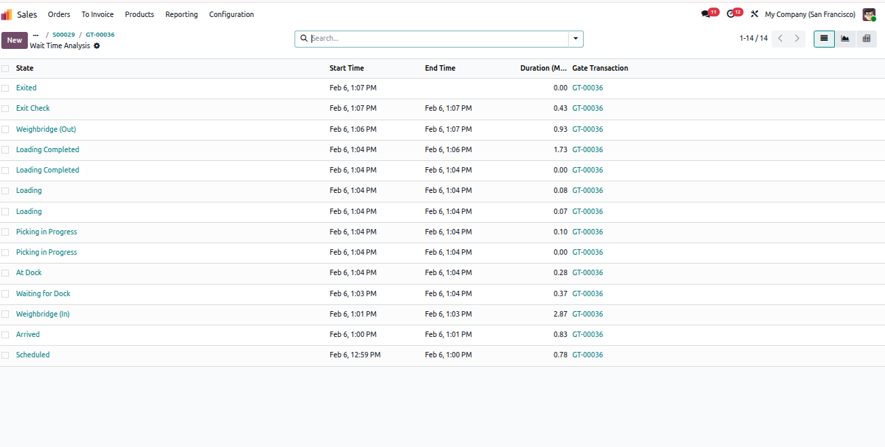Check the Exit Check row checkbox

pos(5,109)
